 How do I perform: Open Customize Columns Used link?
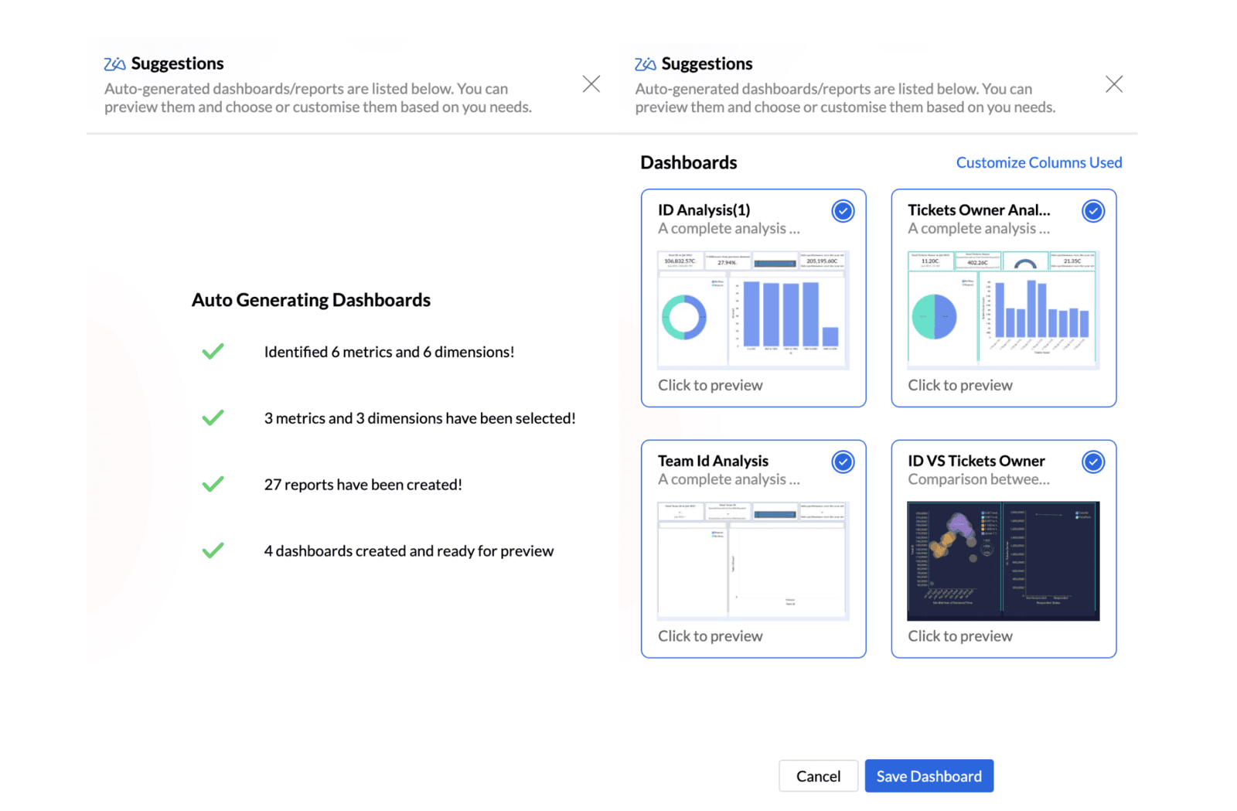coord(1039,162)
